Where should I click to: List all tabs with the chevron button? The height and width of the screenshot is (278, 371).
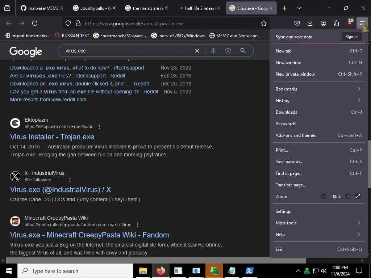(x=299, y=8)
